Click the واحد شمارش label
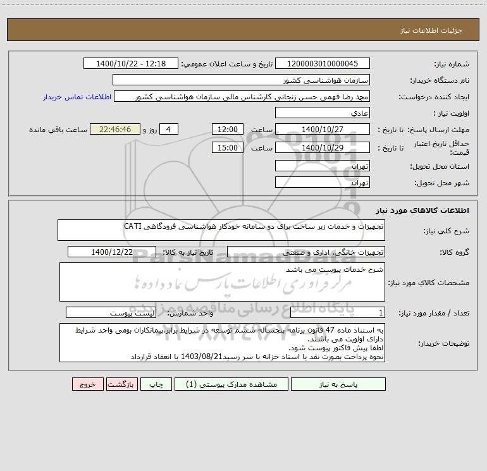Screen dimensions: 487x471 tap(190, 313)
